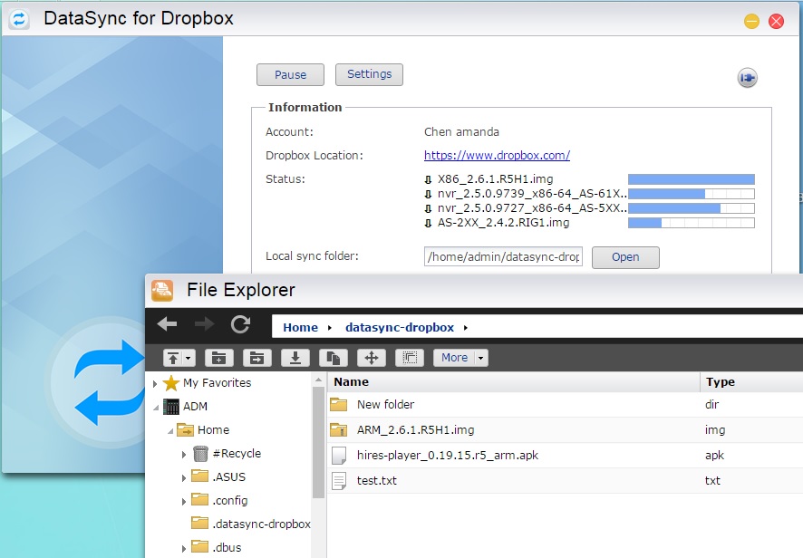This screenshot has width=803, height=558.
Task: Click Home in the breadcrumb path
Action: pos(301,327)
